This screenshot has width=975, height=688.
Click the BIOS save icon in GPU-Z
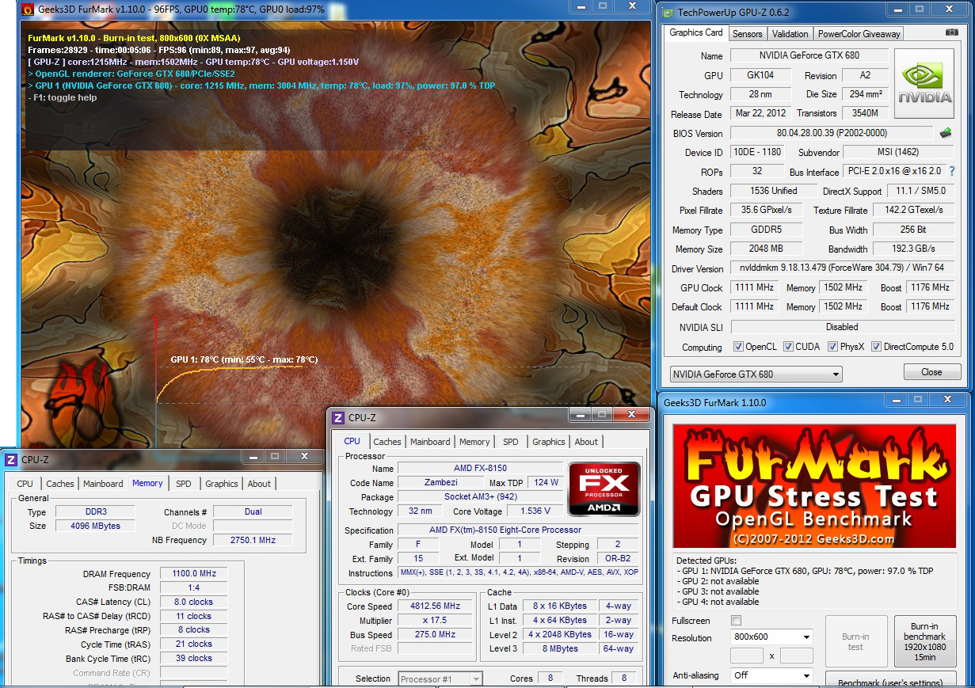[x=946, y=133]
